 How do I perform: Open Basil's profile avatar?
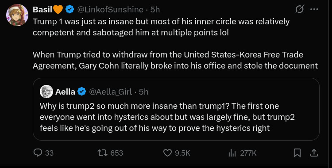pyautogui.click(x=17, y=15)
